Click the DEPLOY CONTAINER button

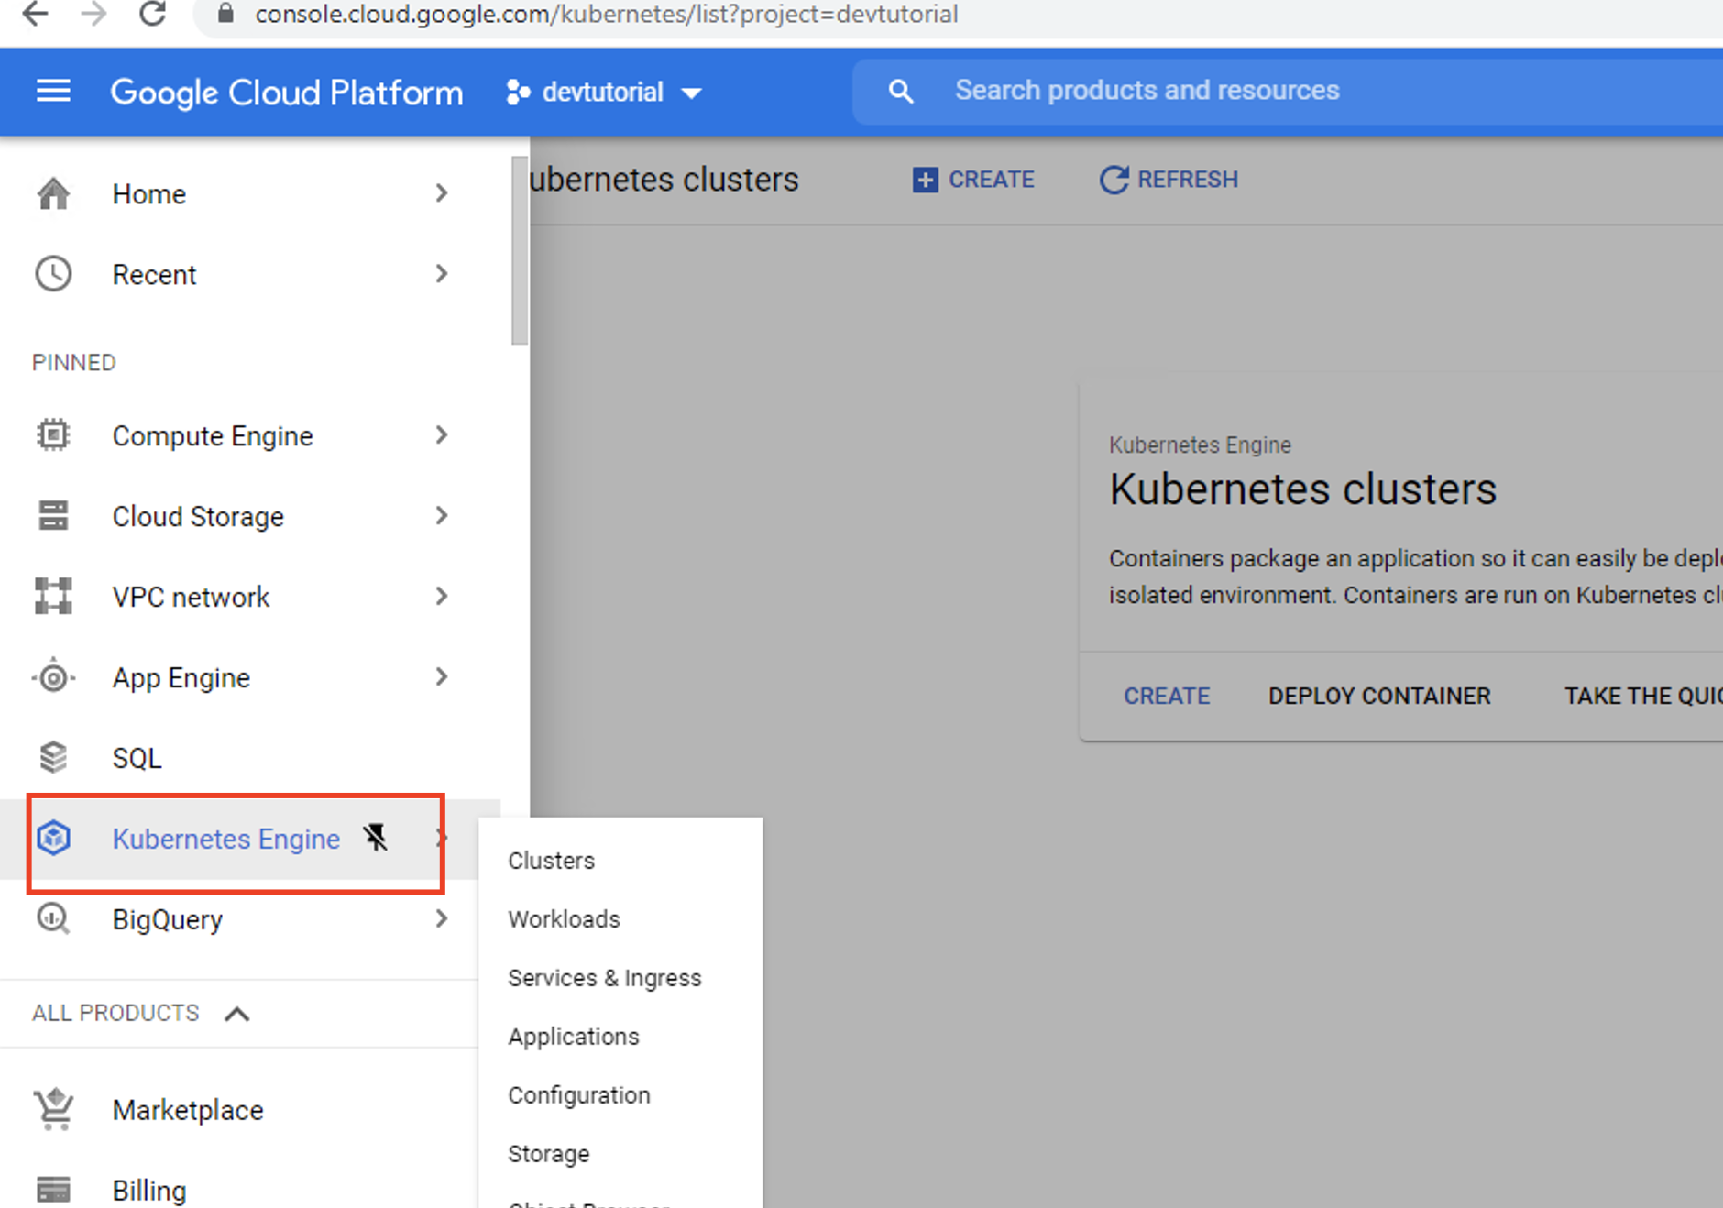[1379, 696]
